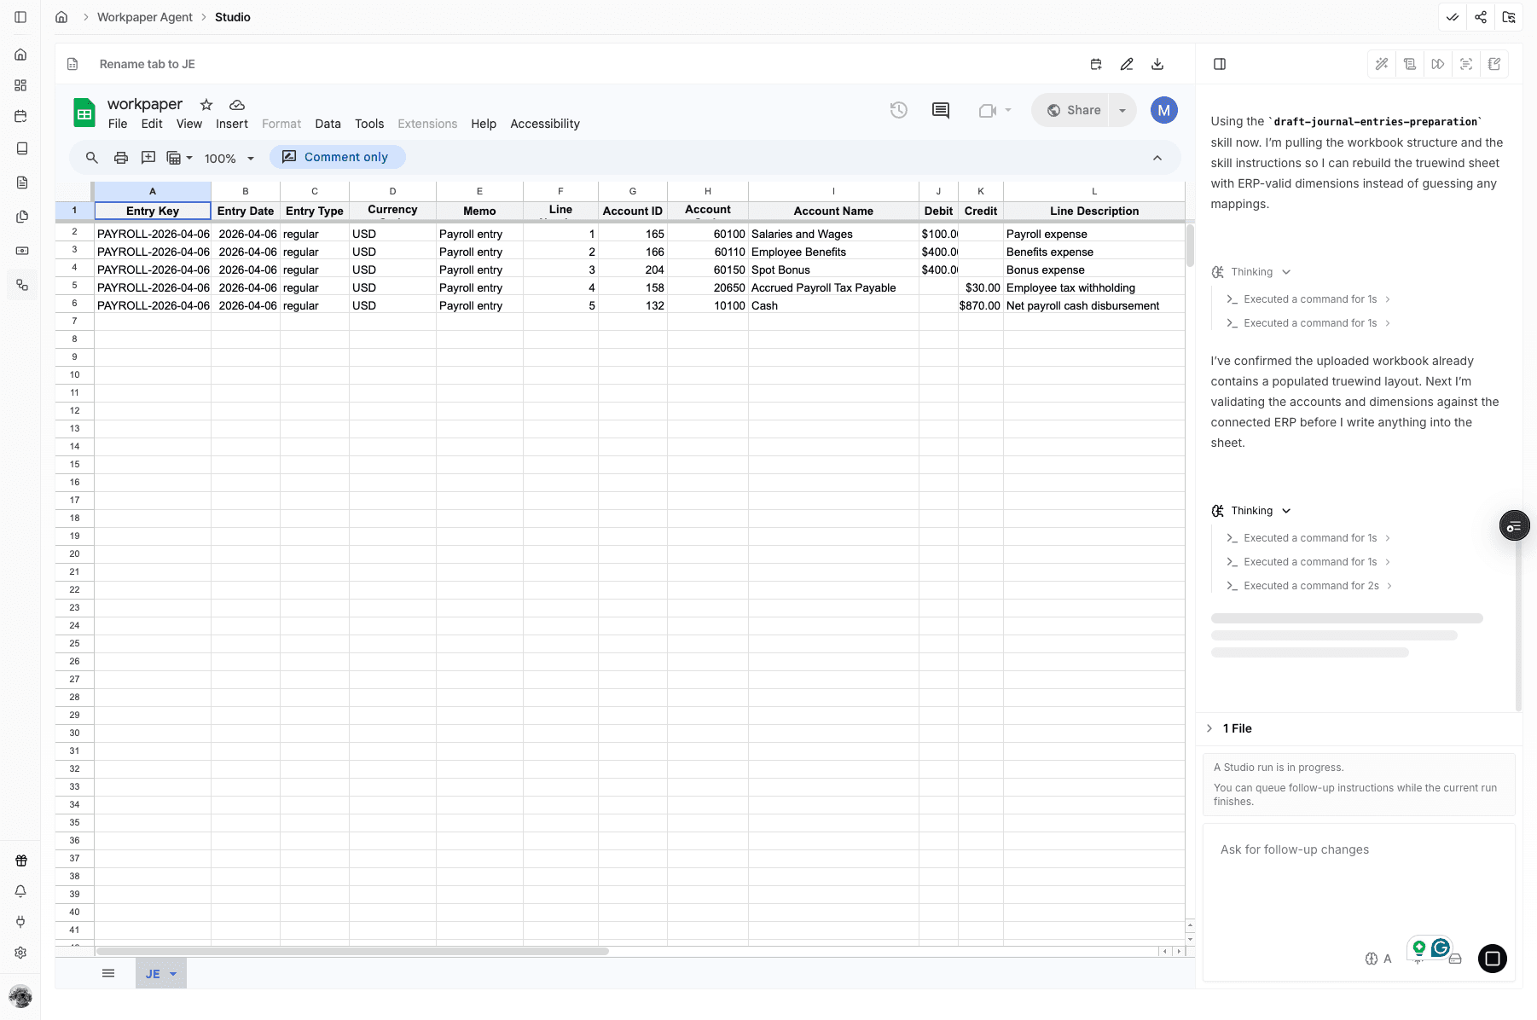This screenshot has width=1537, height=1020.
Task: Stop the current Studio run
Action: 1493,959
